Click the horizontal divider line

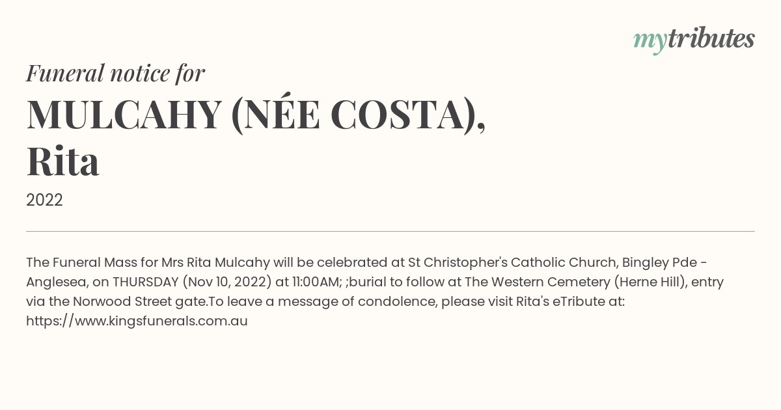(x=390, y=231)
